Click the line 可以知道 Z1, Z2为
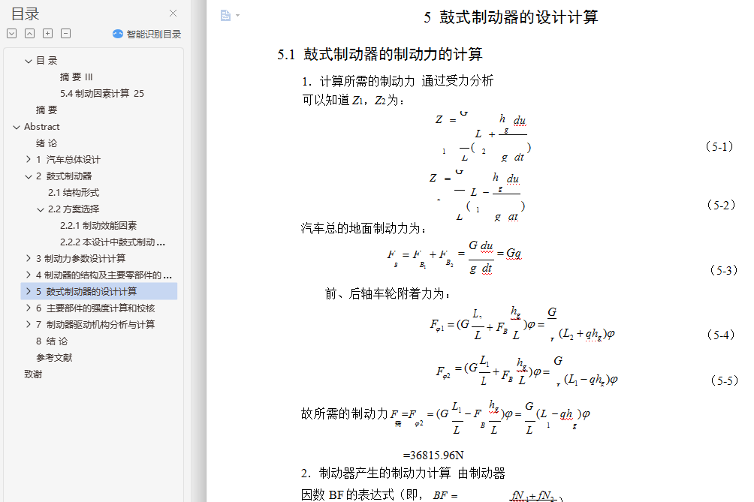754x502 pixels. [354, 100]
